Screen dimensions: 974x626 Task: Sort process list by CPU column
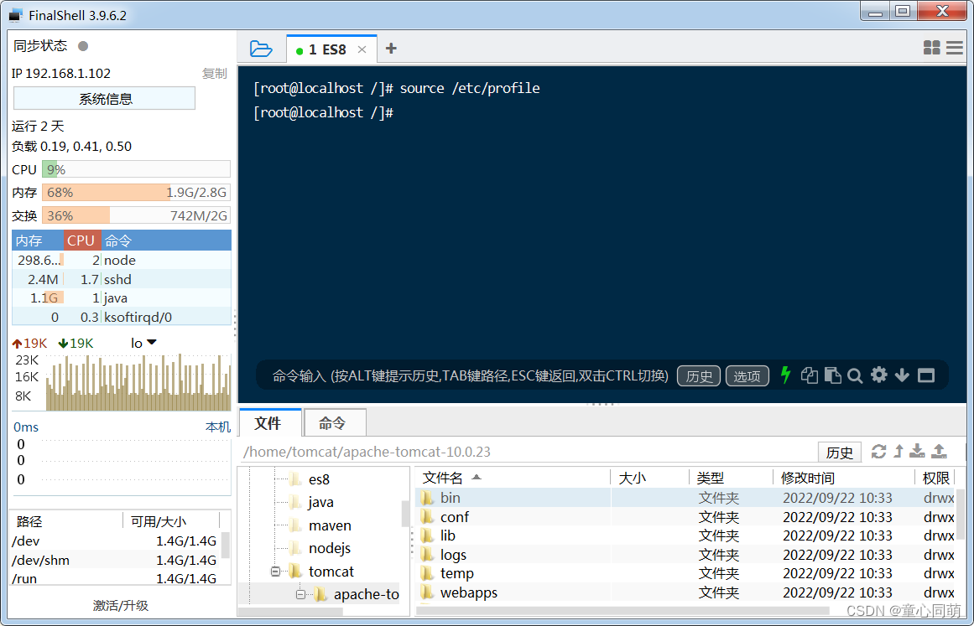pyautogui.click(x=82, y=241)
